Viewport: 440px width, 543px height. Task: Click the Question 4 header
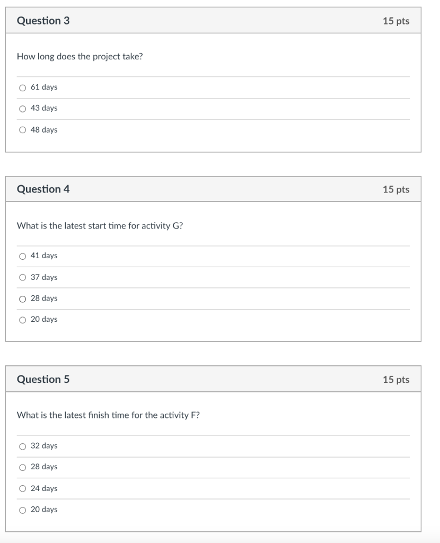coord(43,189)
